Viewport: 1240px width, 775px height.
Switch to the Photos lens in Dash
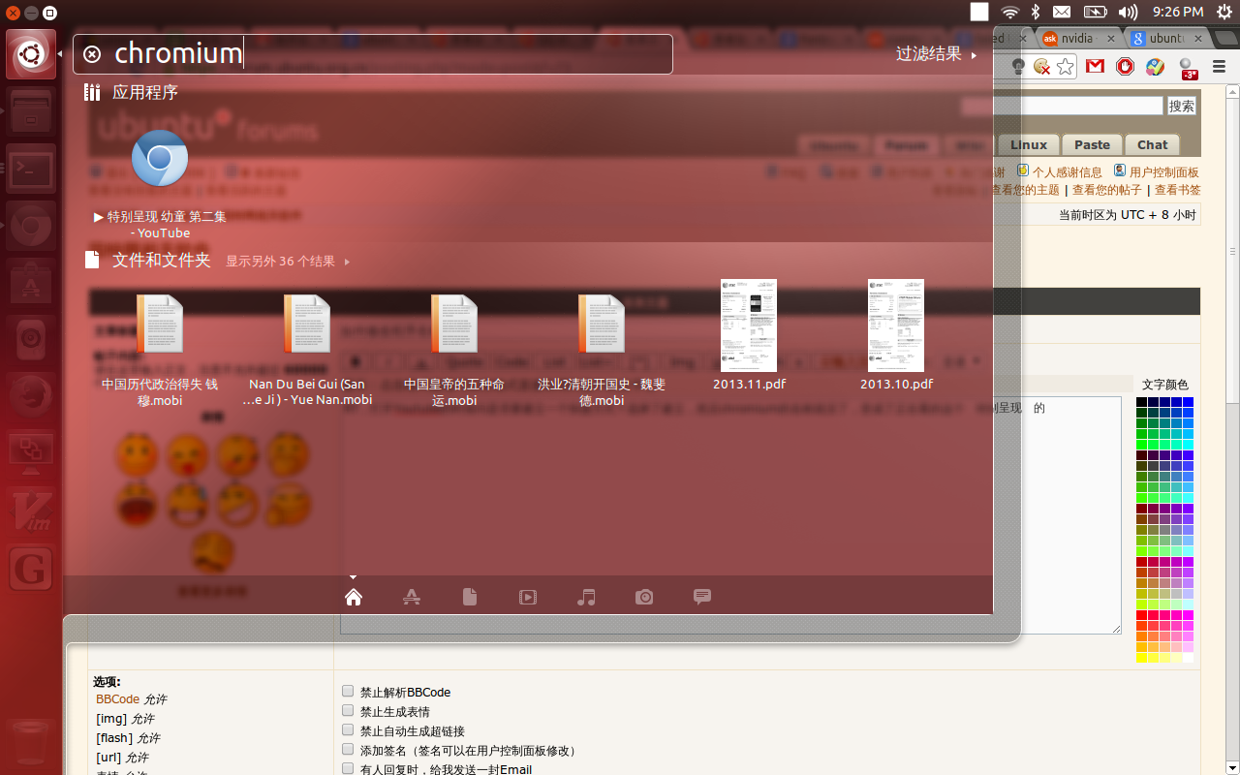644,597
